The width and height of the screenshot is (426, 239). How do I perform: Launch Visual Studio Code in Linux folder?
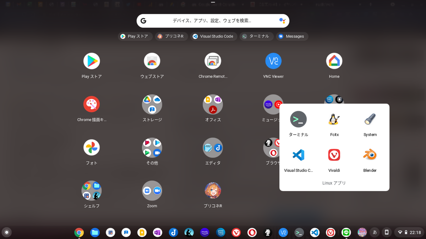pyautogui.click(x=298, y=155)
